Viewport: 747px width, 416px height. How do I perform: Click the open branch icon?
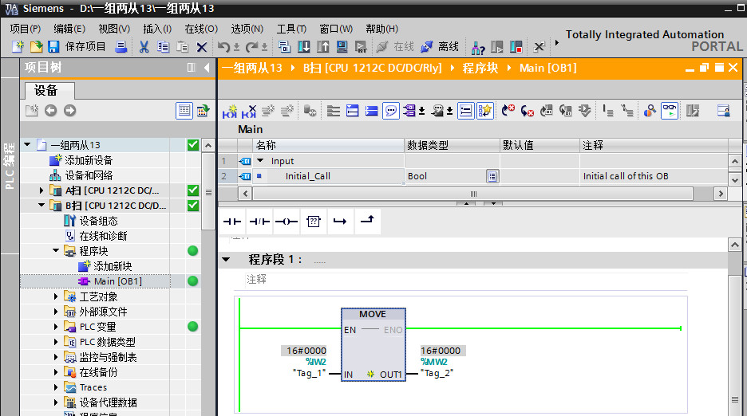(340, 222)
